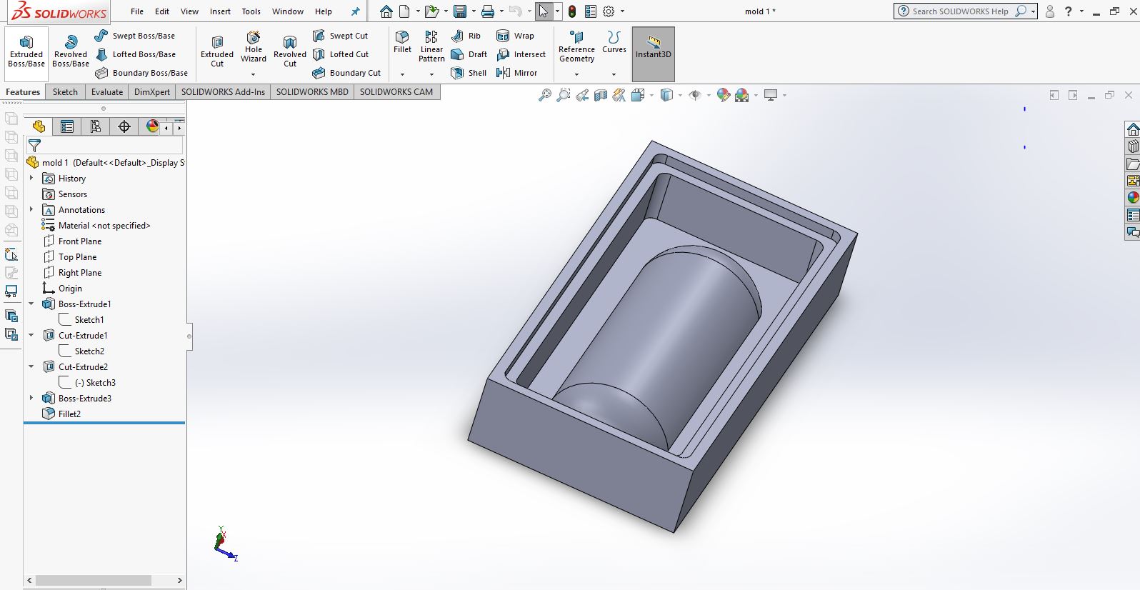Click the Draft tool
This screenshot has width=1140, height=590.
click(469, 54)
